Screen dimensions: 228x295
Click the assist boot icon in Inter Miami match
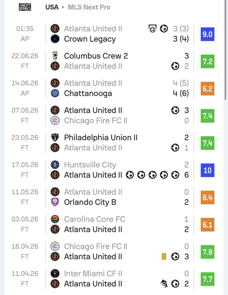164,284
